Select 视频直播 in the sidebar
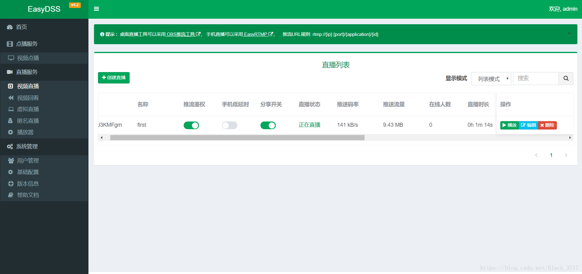Viewport: 582px width, 274px height. pyautogui.click(x=44, y=86)
